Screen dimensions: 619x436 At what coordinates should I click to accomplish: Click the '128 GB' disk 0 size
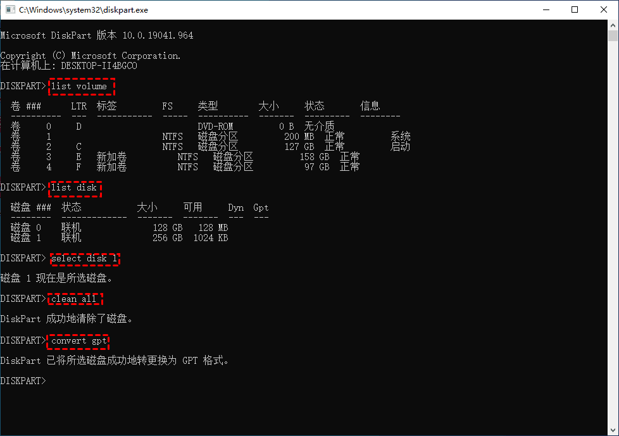(167, 228)
